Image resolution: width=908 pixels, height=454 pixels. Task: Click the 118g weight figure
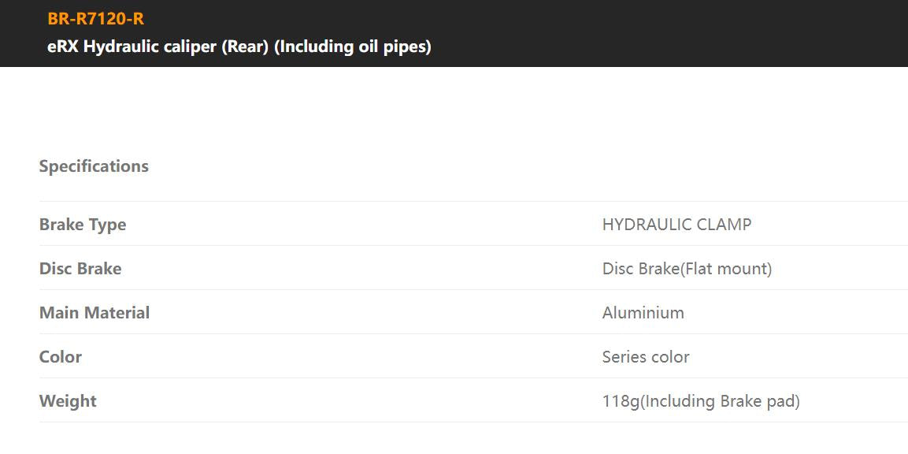point(621,401)
